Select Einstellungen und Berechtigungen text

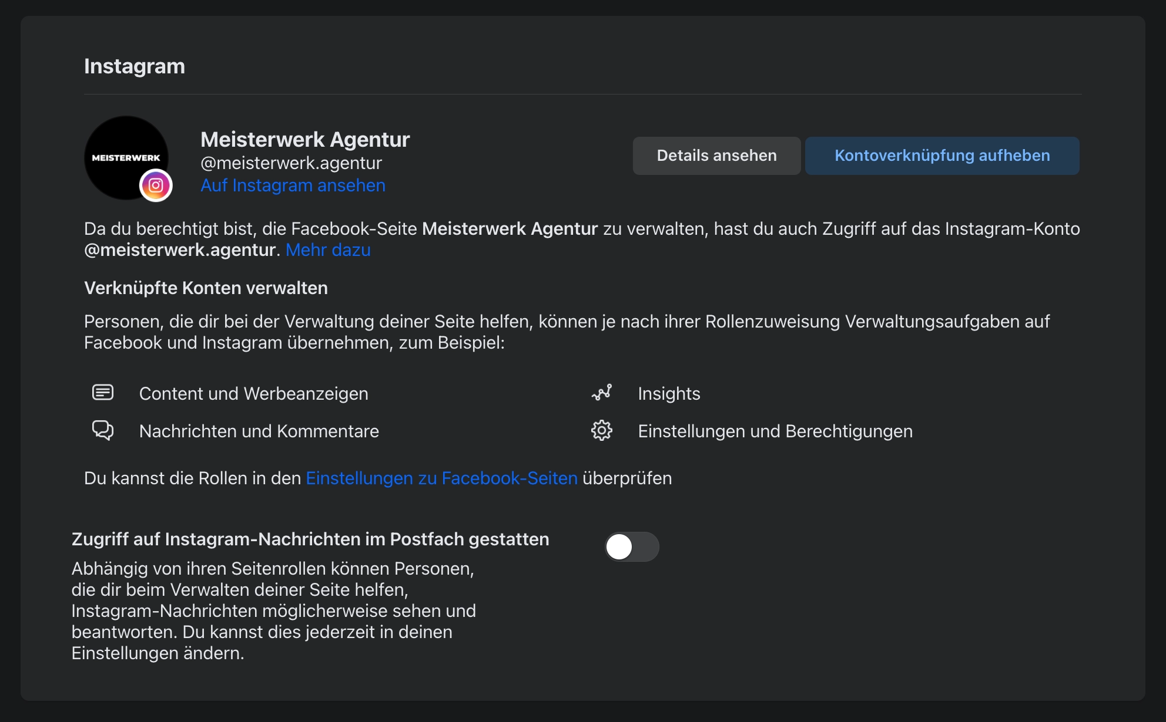click(x=775, y=431)
